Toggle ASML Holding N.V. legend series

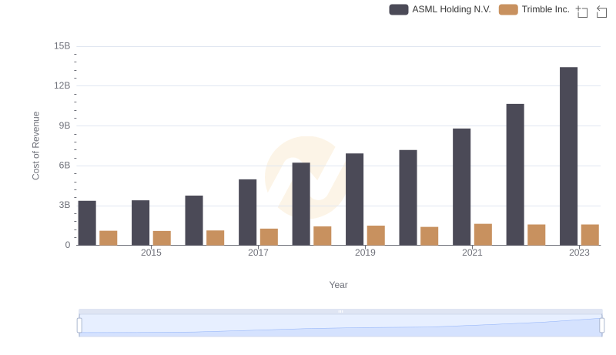click(440, 9)
